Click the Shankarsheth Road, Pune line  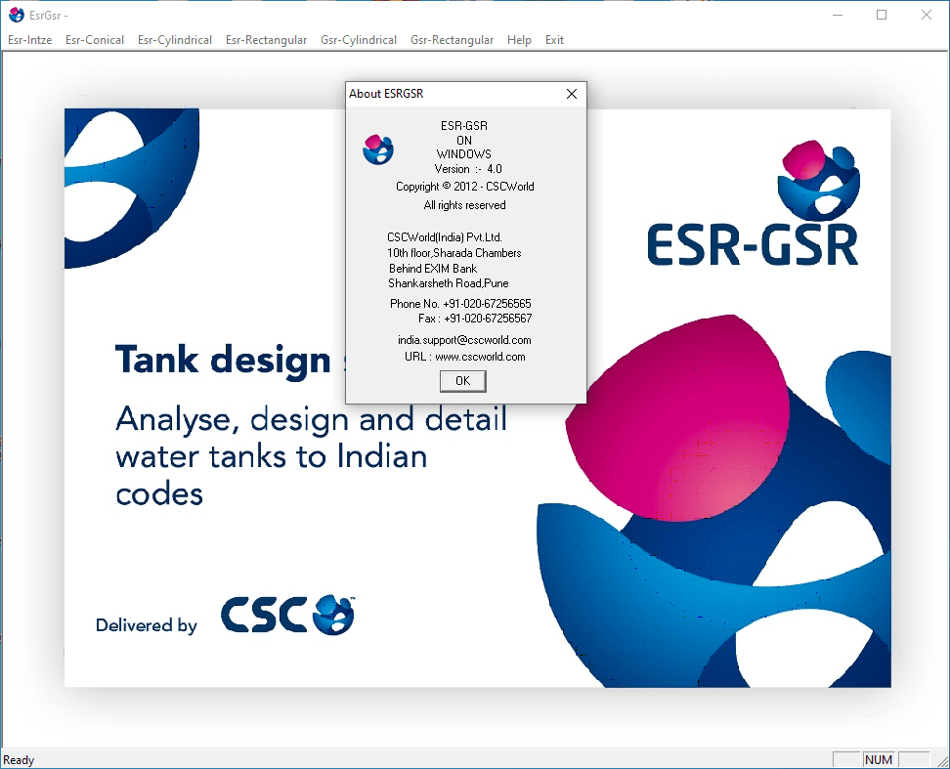(449, 283)
